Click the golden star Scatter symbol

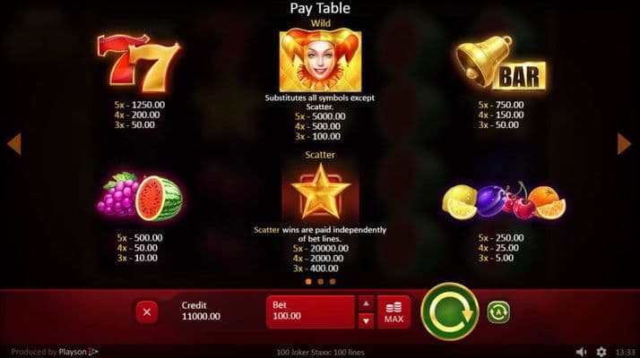(x=320, y=191)
